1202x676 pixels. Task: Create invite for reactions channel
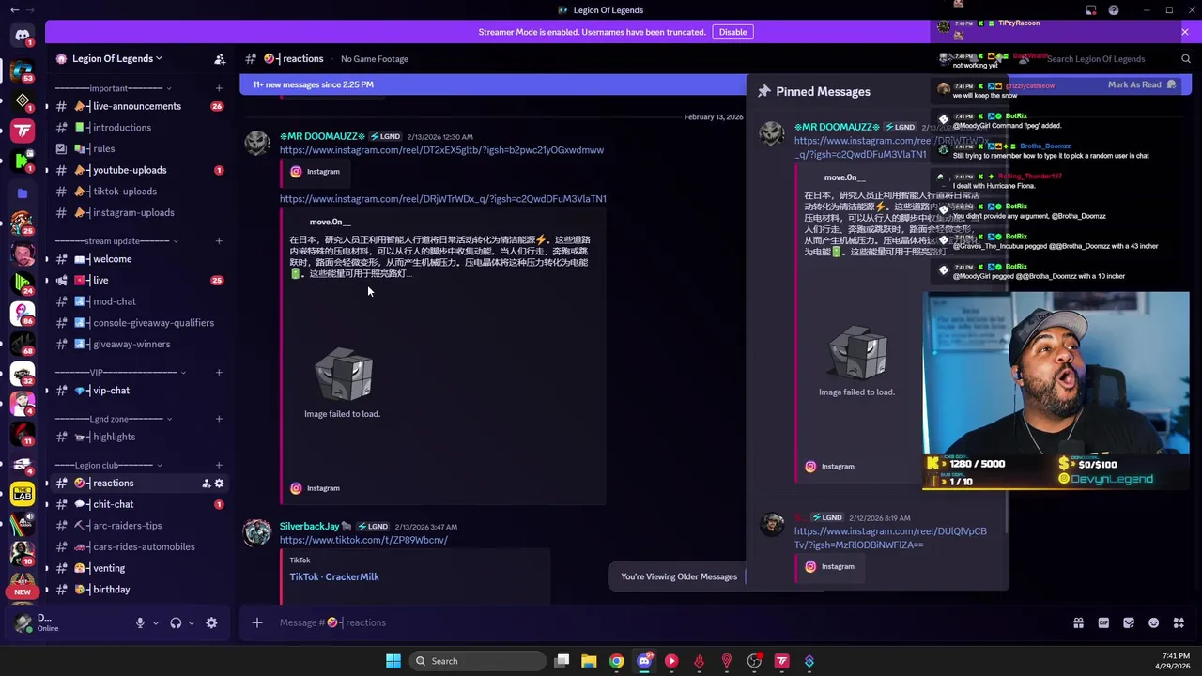(x=206, y=484)
